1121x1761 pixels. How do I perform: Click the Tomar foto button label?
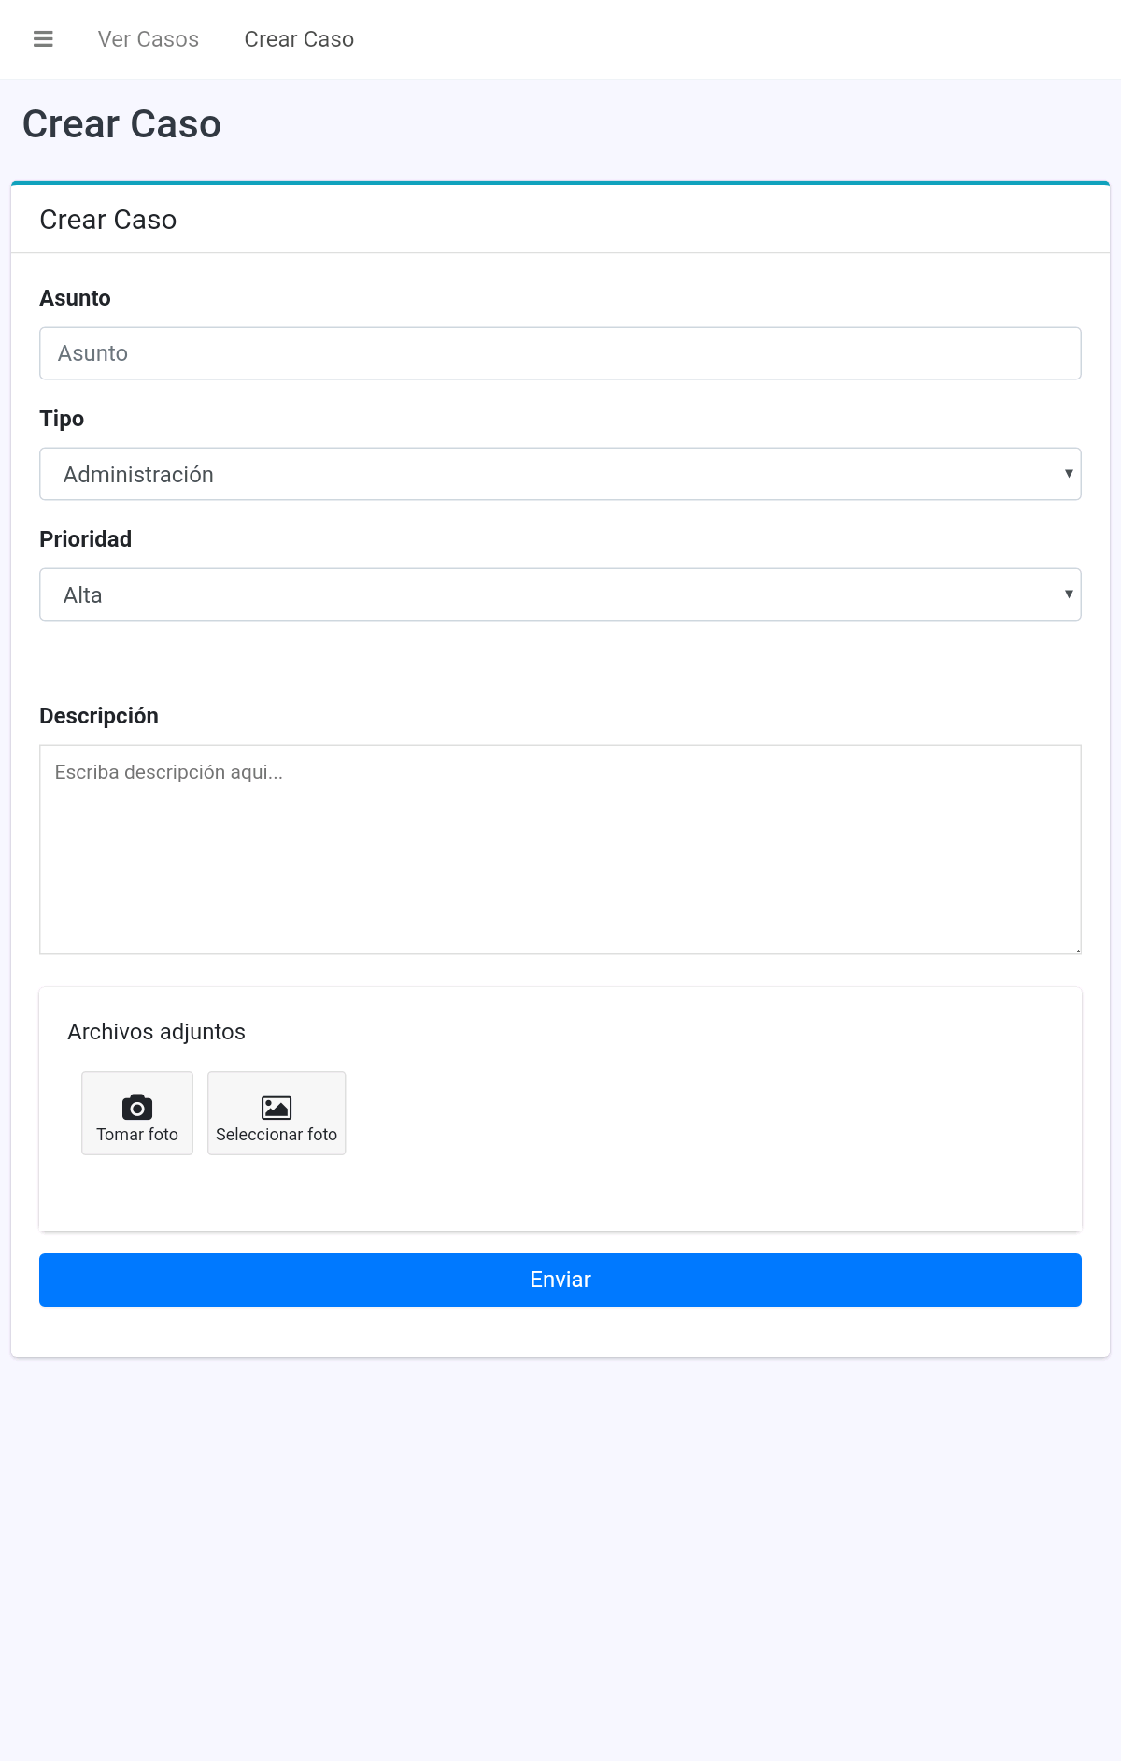point(137,1134)
